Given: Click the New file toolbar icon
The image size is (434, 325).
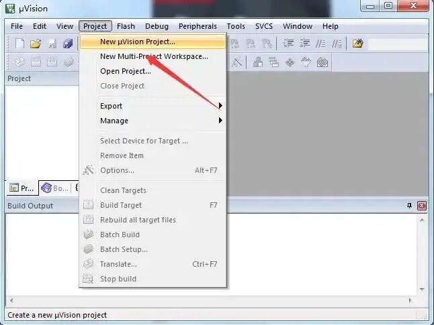Looking at the screenshot, I should 19,44.
